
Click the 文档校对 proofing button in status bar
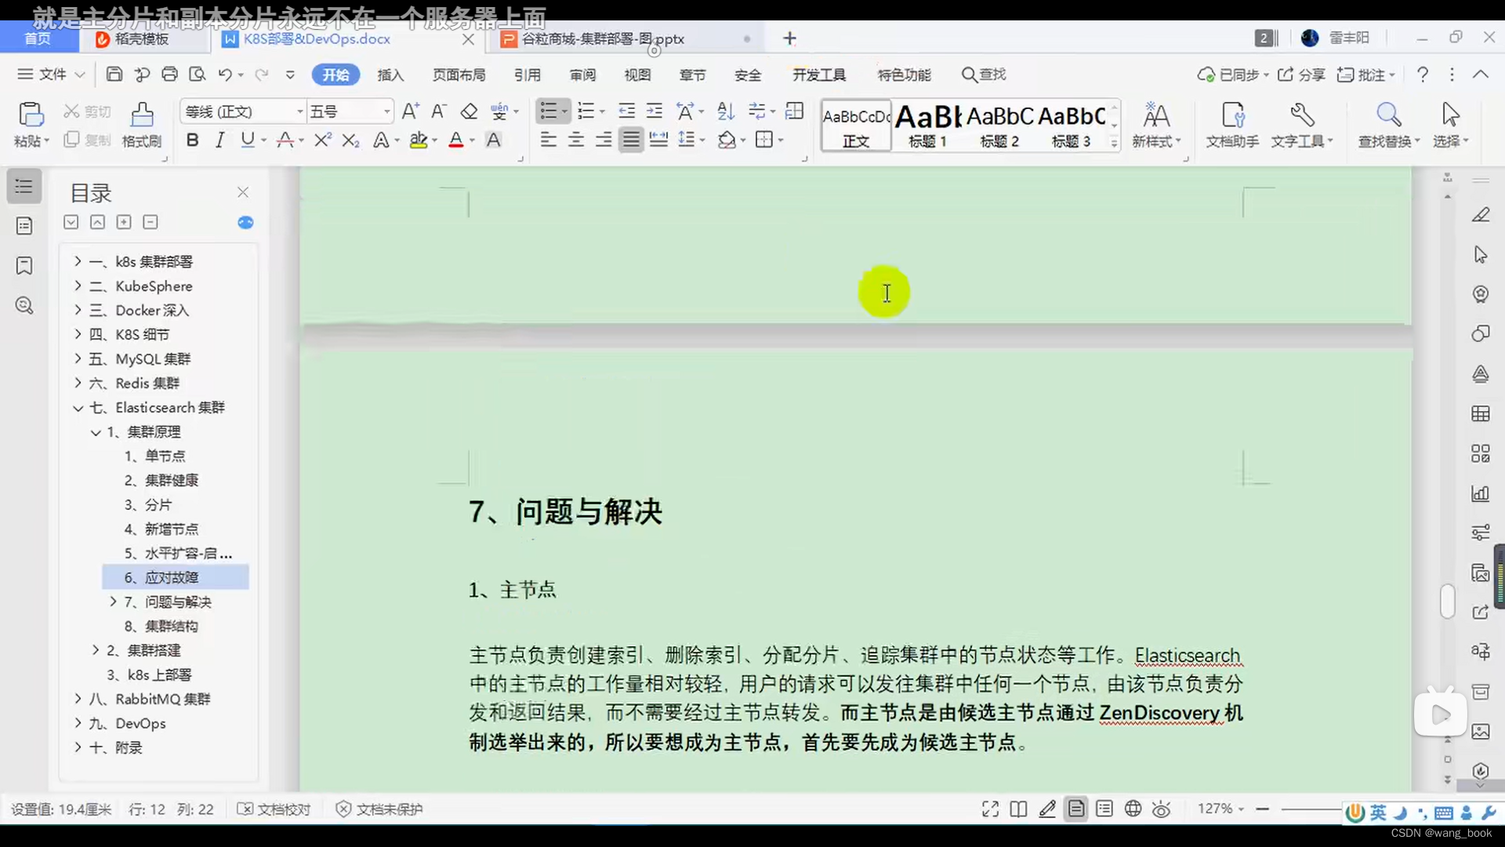pyautogui.click(x=274, y=809)
